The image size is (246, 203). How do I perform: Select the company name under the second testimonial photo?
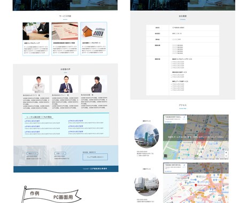pos(60,95)
